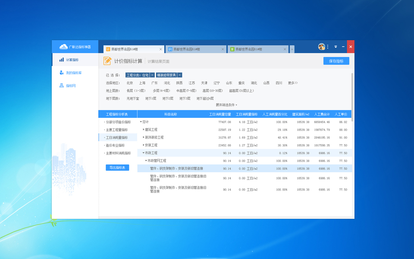414x259 pixels.
Task: Filter region by 四川
Action: (279, 83)
